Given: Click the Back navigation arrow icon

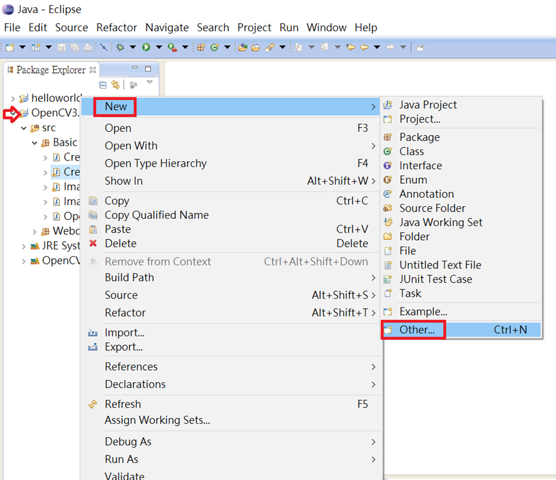Looking at the screenshot, I should (364, 47).
